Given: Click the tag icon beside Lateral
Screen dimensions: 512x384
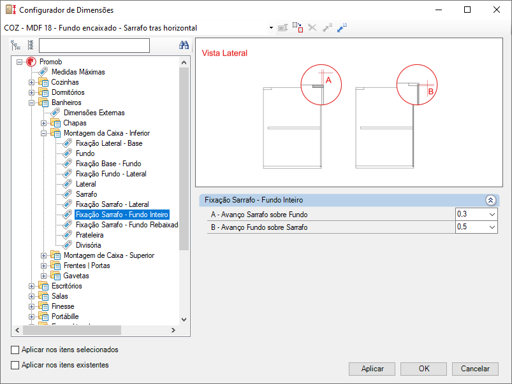Looking at the screenshot, I should (x=67, y=184).
